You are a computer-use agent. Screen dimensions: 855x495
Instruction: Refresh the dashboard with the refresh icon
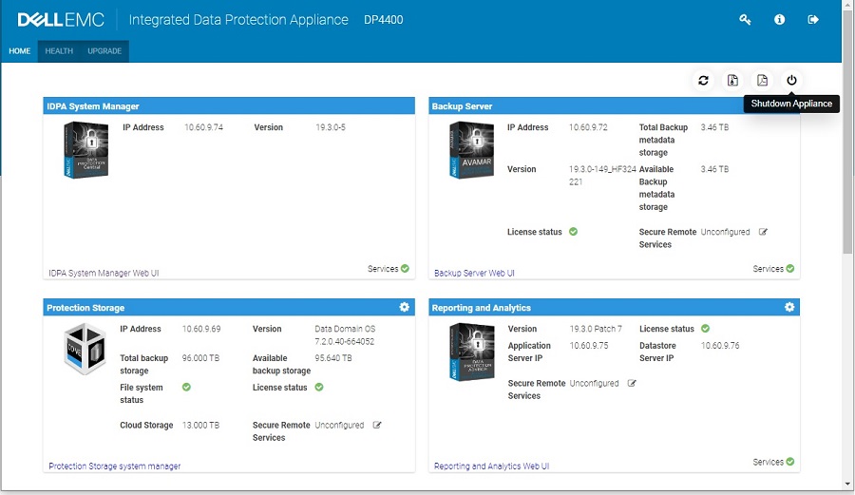703,81
